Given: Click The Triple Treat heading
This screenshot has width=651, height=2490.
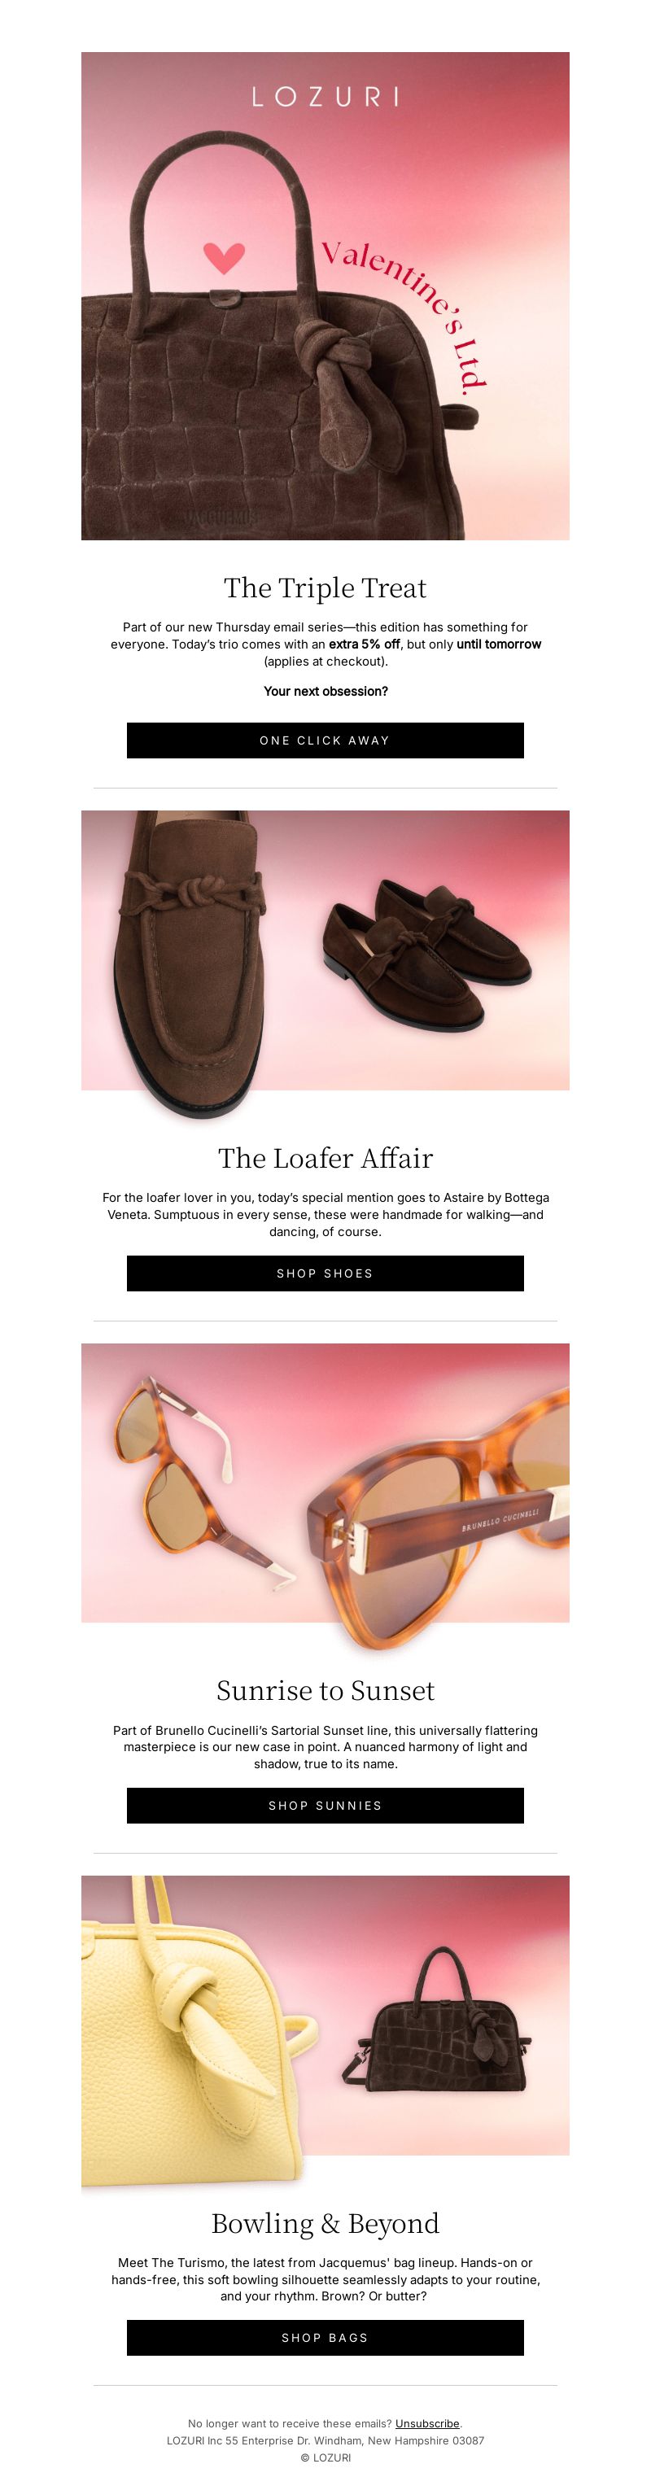Looking at the screenshot, I should (x=325, y=588).
